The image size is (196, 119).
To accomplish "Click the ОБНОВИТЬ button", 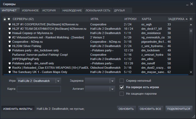I will [126, 109].
